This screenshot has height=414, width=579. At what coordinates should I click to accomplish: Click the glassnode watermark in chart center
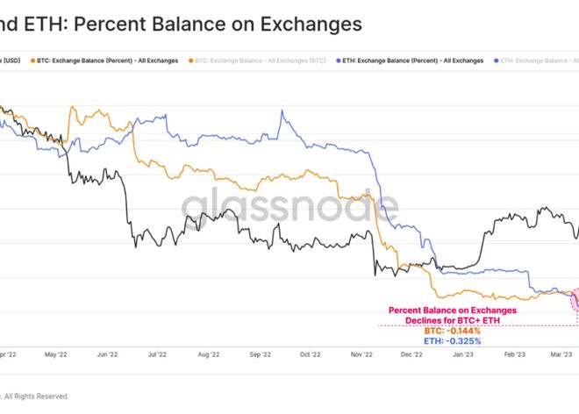289,207
